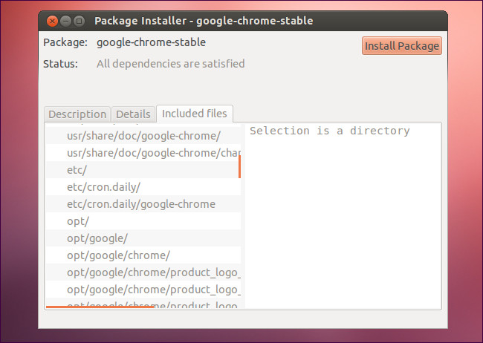This screenshot has height=343, width=483.
Task: Select the usr/share/doc/google-chrome/ directory entry
Action: pos(143,136)
